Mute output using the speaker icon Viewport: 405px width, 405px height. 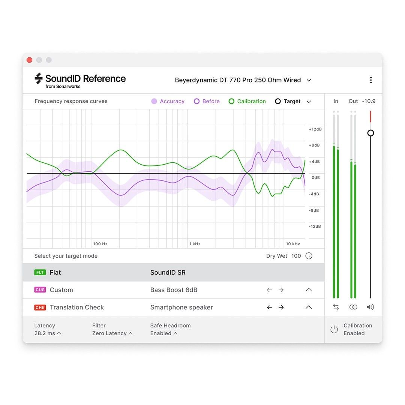tap(370, 307)
